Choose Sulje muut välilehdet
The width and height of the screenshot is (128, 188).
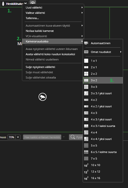click(x=39, y=72)
